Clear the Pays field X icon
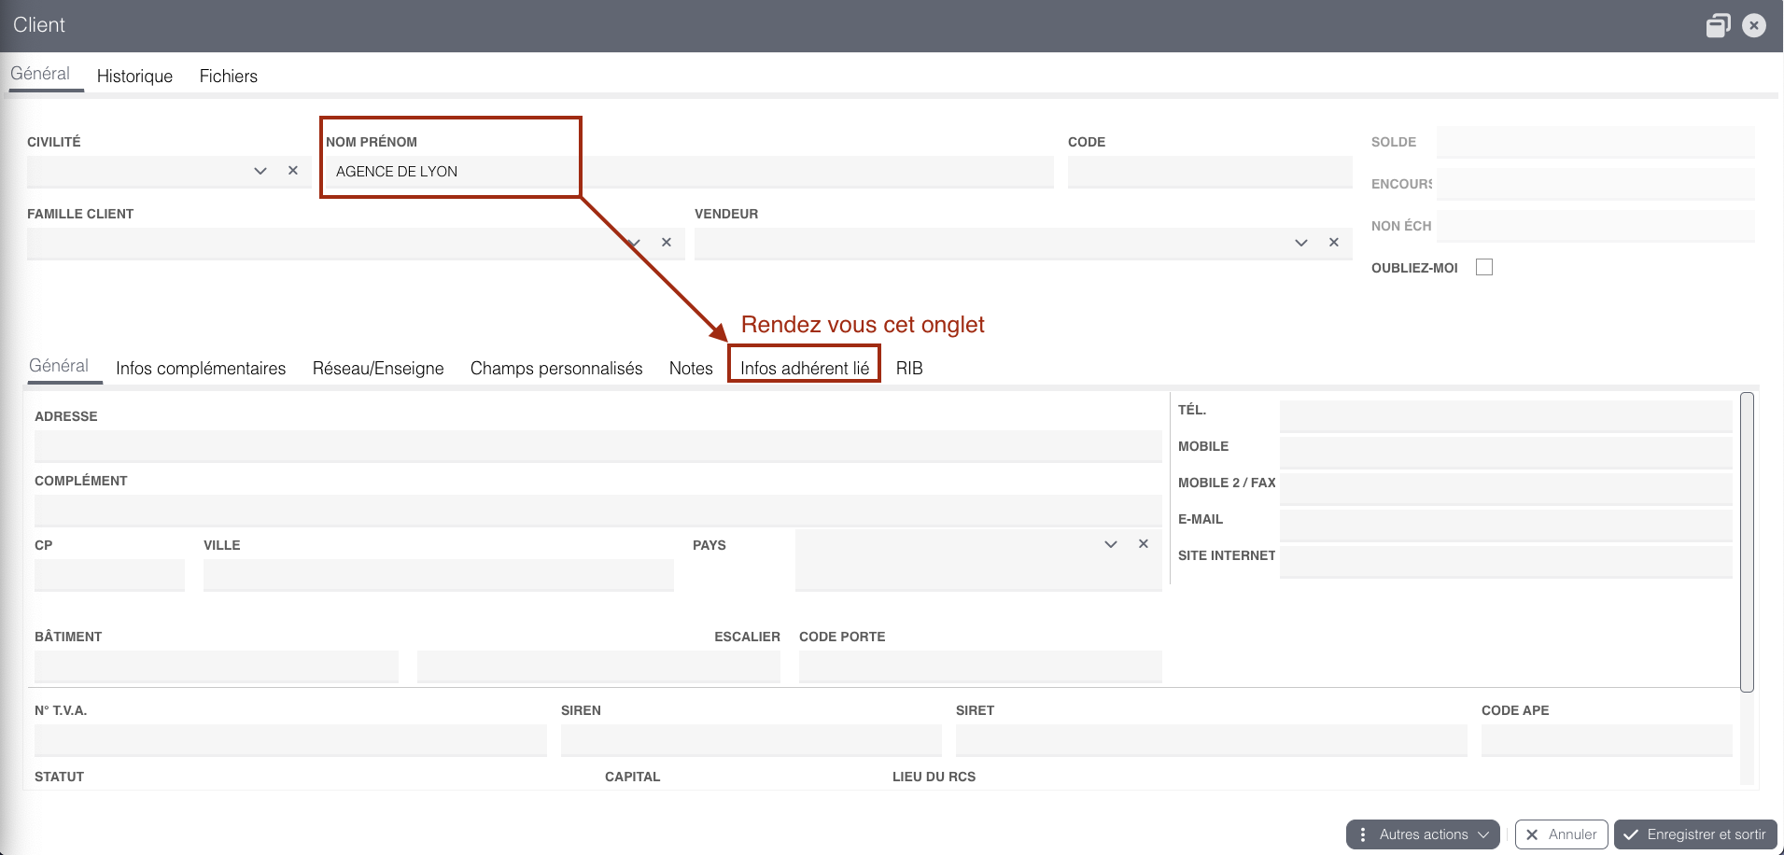1784x855 pixels. pos(1144,543)
